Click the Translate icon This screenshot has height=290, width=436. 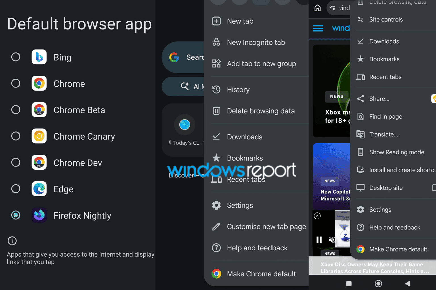pyautogui.click(x=360, y=134)
